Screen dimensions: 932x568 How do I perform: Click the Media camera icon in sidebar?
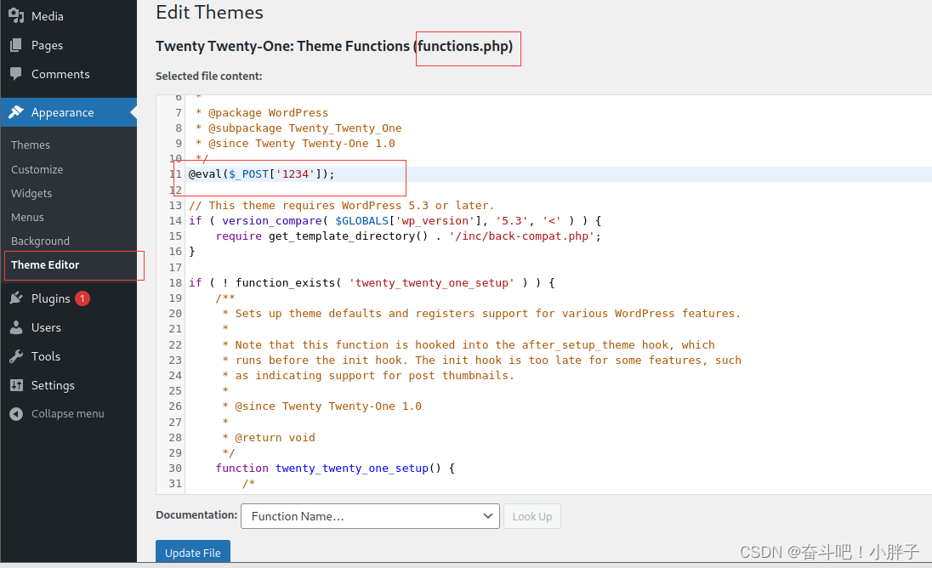click(16, 16)
